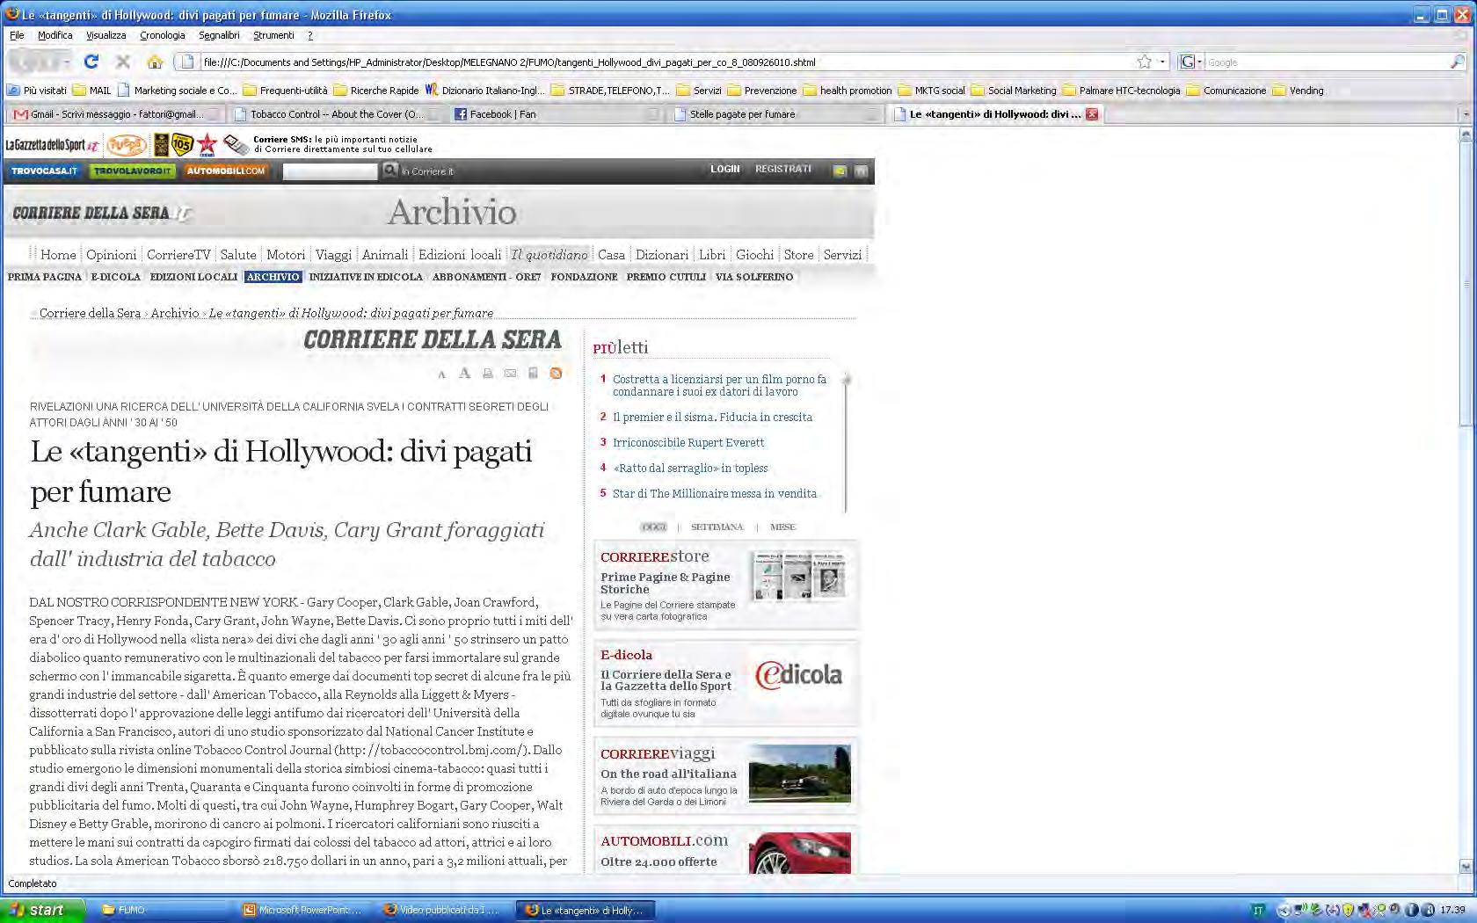Click the Corriere SMS phone icon
The width and height of the screenshot is (1477, 923).
pos(236,144)
